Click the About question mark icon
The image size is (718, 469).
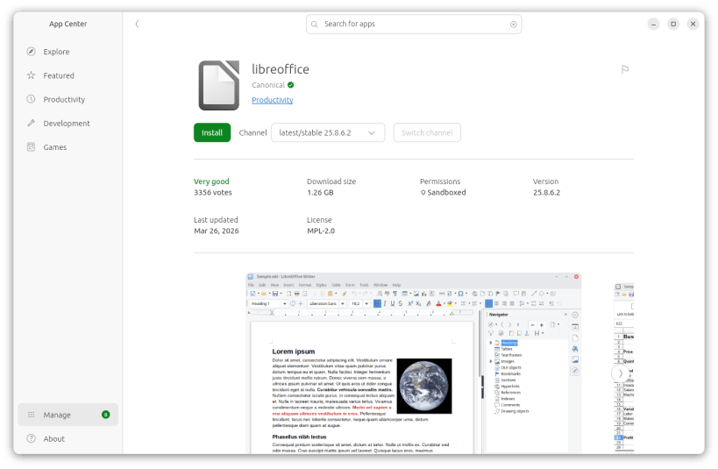[32, 438]
